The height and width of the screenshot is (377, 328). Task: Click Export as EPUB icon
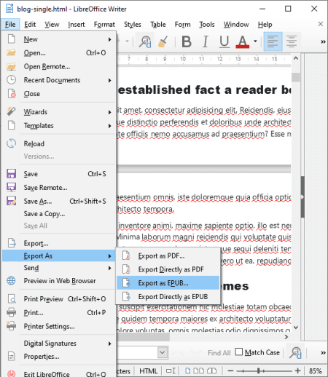[126, 283]
